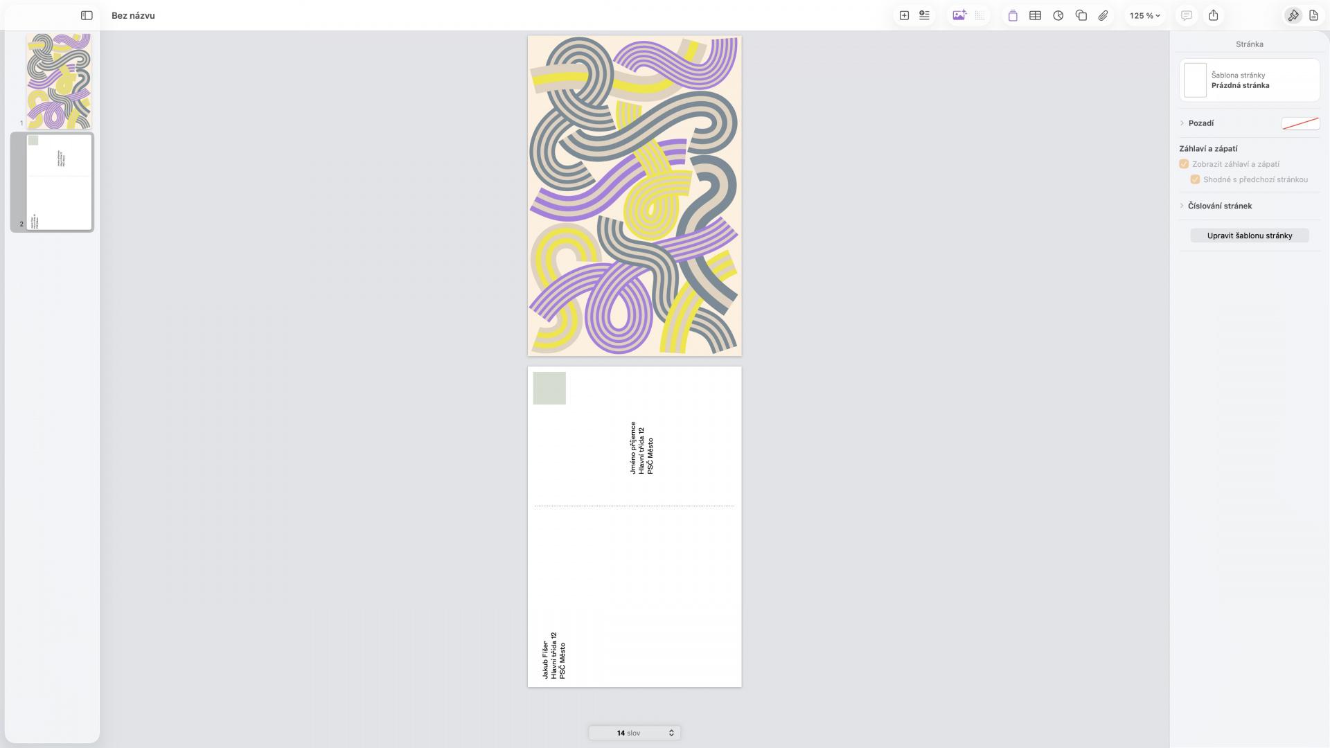
Task: Click the Pozadí color well
Action: click(1300, 123)
